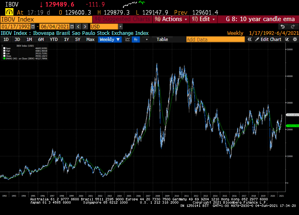Viewport: 299px width, 215px height.
Task: Open the 97) Edit dropdown menu
Action: (203, 19)
